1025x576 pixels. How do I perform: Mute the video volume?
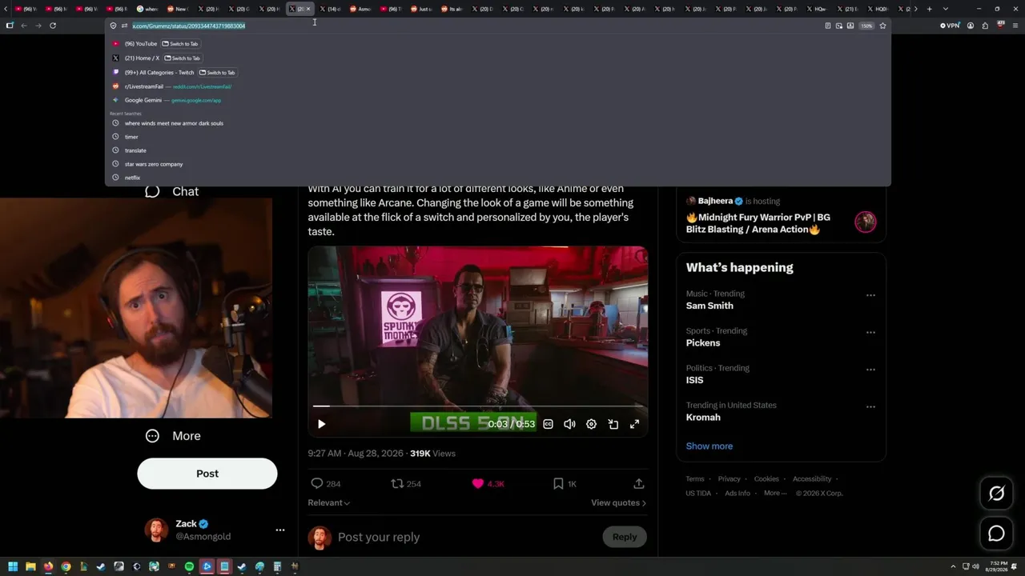569,424
